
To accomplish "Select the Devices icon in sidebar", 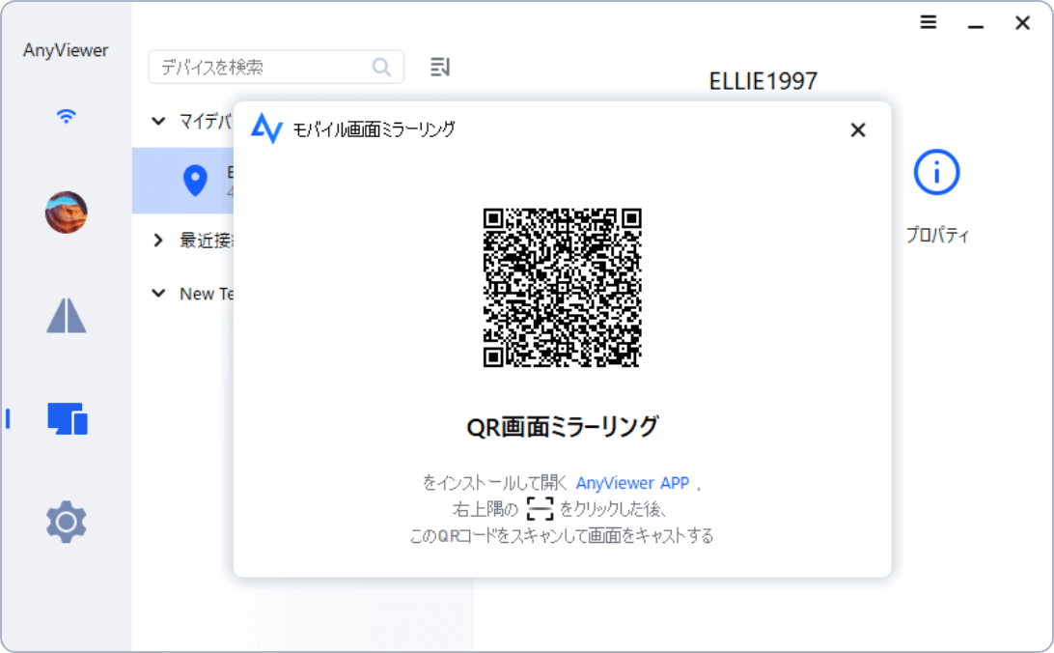I will click(x=68, y=418).
